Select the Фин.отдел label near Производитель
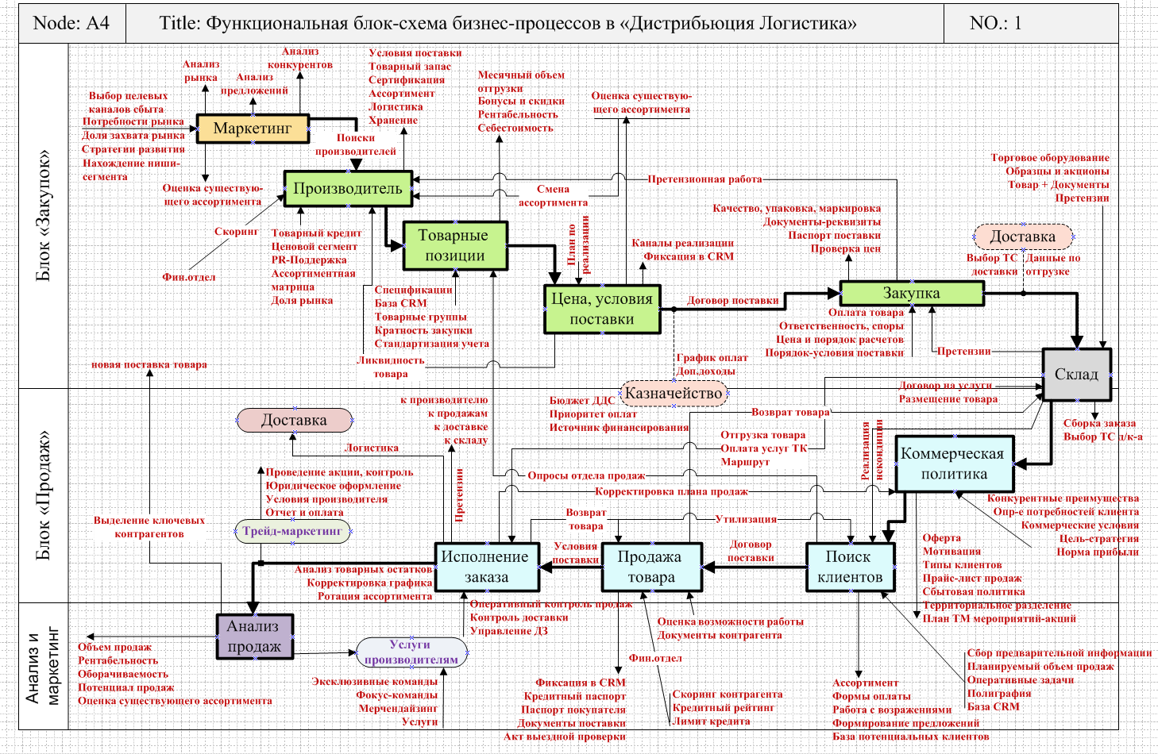The width and height of the screenshot is (1158, 754). tap(189, 277)
